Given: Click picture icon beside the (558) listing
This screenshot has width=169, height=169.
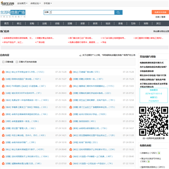Looking at the screenshot, I should coord(149,161).
